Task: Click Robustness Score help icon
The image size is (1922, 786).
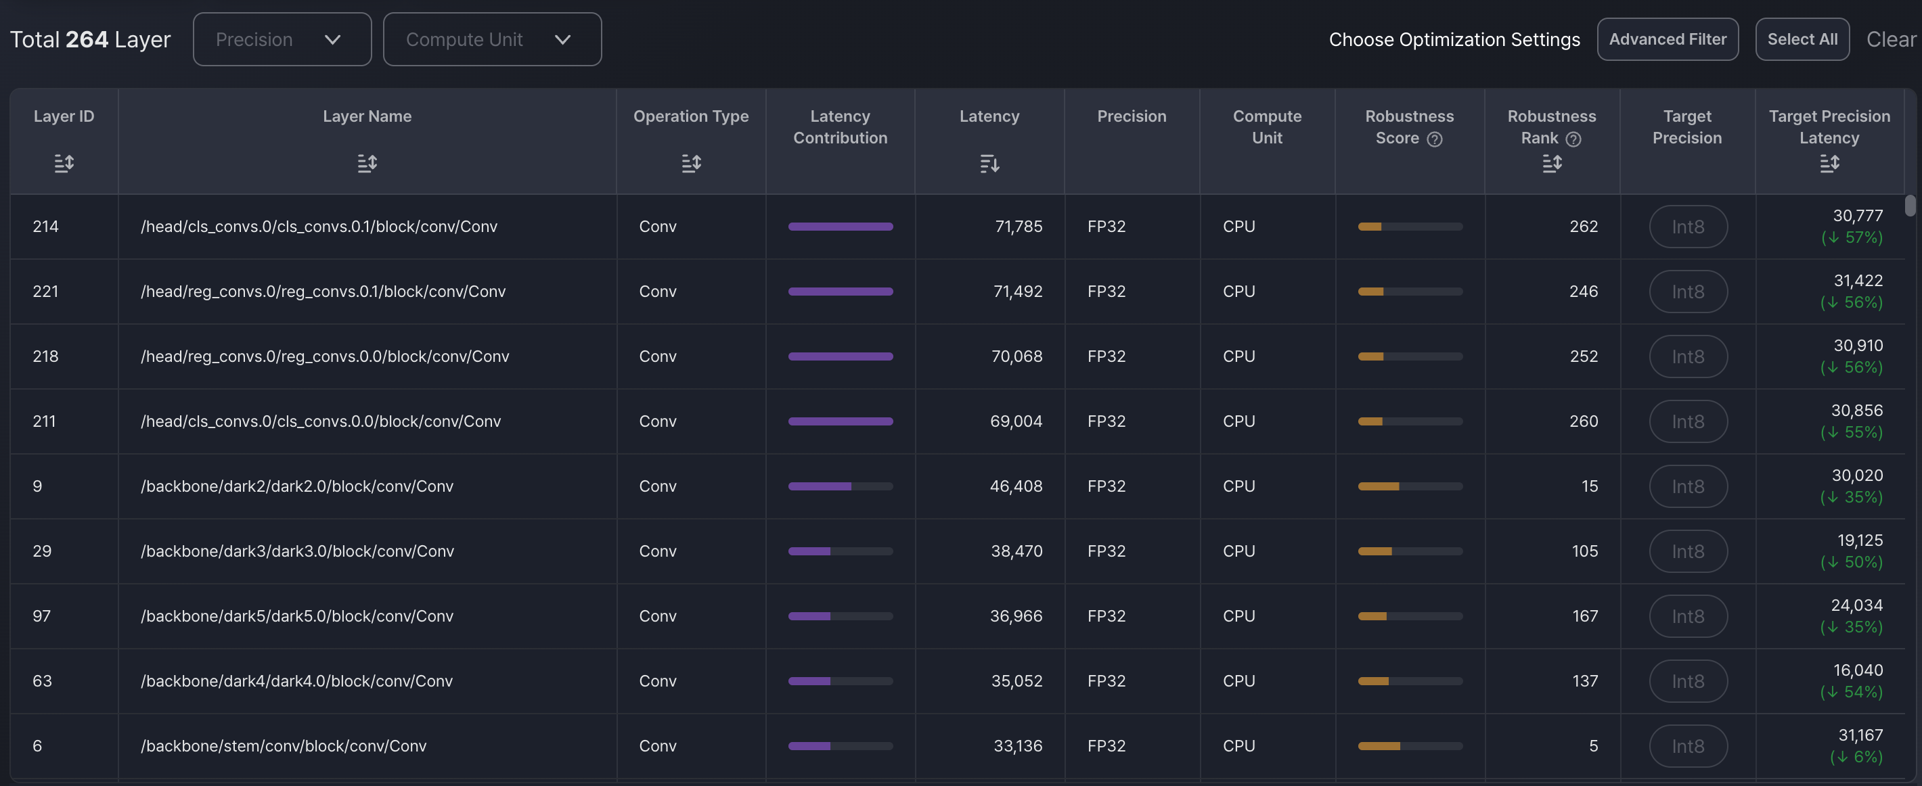Action: pyautogui.click(x=1434, y=139)
